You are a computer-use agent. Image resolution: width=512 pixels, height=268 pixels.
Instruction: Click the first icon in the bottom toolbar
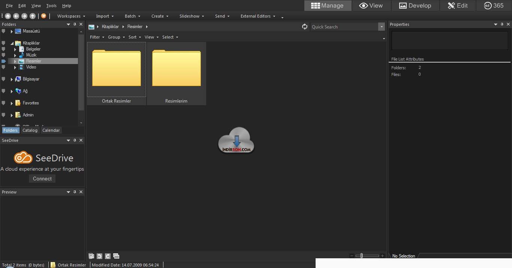pyautogui.click(x=91, y=256)
